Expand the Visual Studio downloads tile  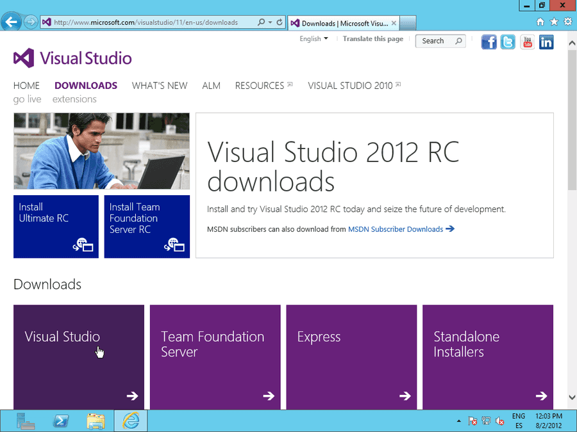pos(79,357)
